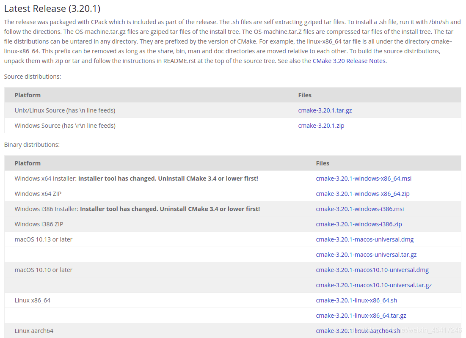This screenshot has height=338, width=466.
Task: Download cmake-3.20.1-linux-x86_64.tar.gz
Action: (361, 316)
